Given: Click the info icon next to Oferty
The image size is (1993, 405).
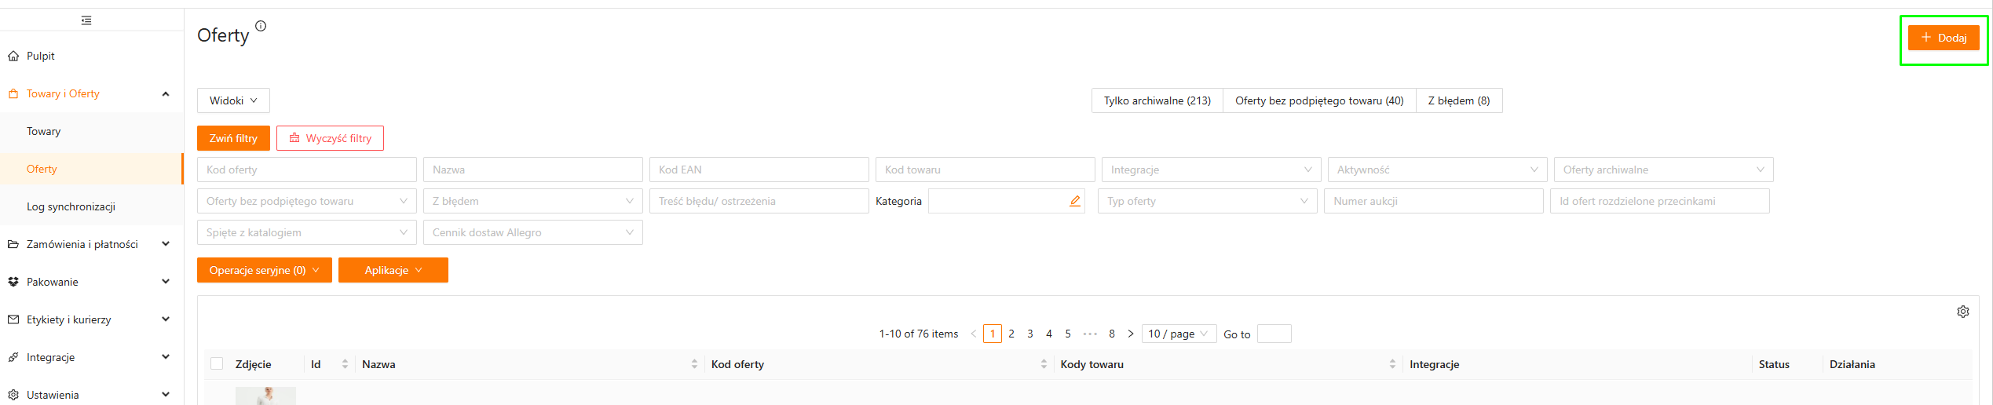Looking at the screenshot, I should tap(261, 26).
